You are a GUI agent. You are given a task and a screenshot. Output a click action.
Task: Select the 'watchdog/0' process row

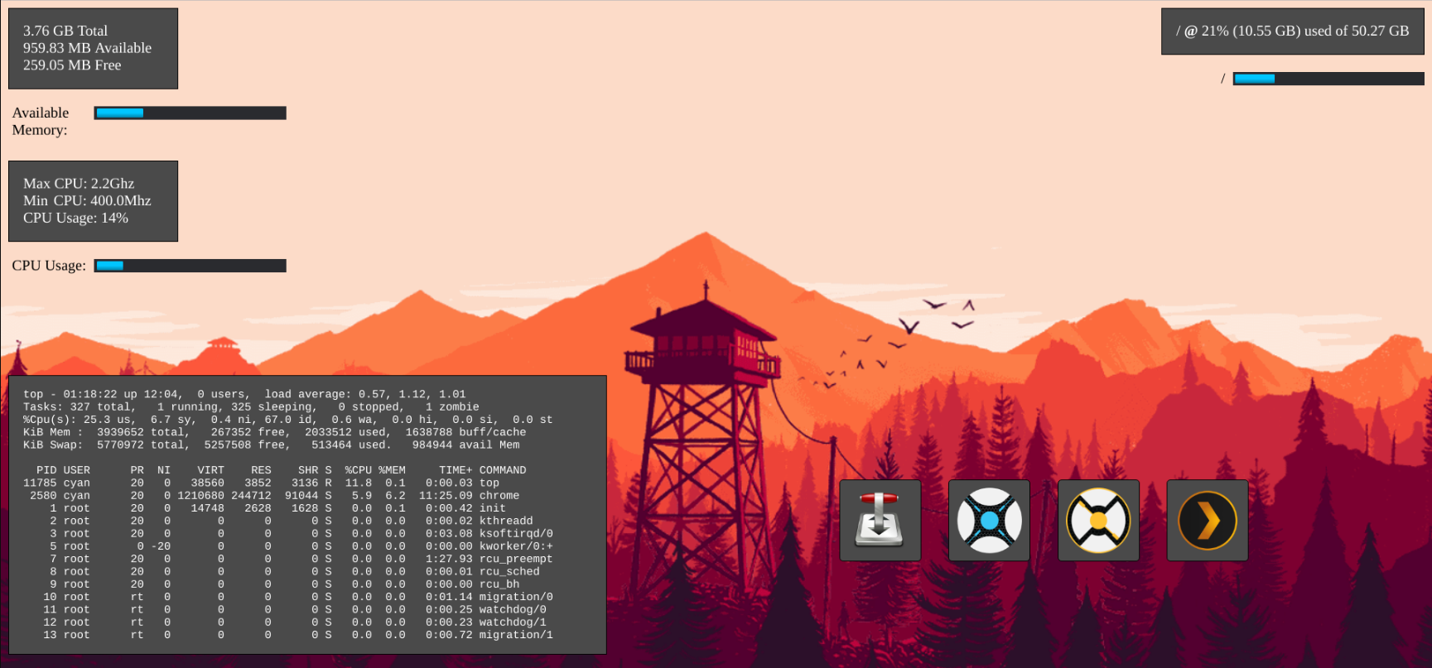(295, 609)
